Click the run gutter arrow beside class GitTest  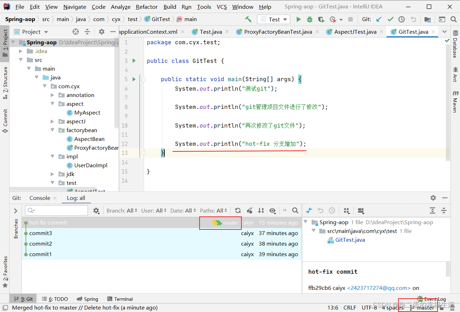[134, 61]
